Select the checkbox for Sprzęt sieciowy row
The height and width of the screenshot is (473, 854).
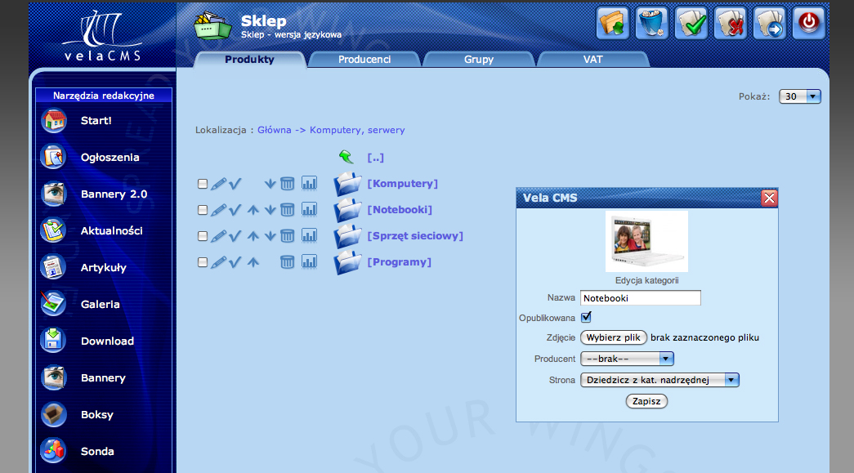point(203,236)
